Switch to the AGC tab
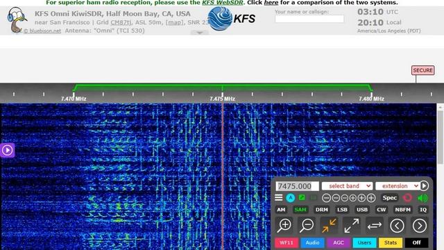Image resolution: width=444 pixels, height=250 pixels. [339, 242]
